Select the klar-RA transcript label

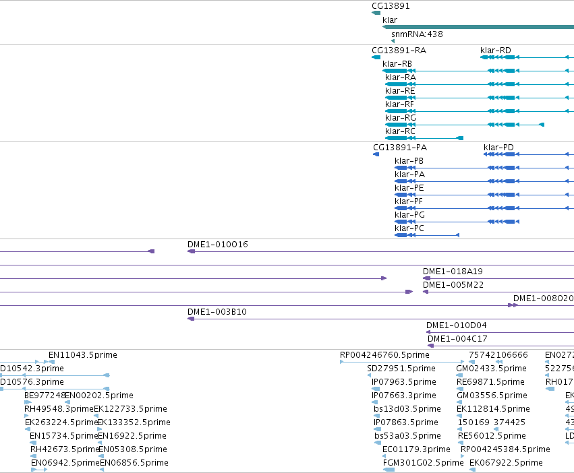click(401, 77)
